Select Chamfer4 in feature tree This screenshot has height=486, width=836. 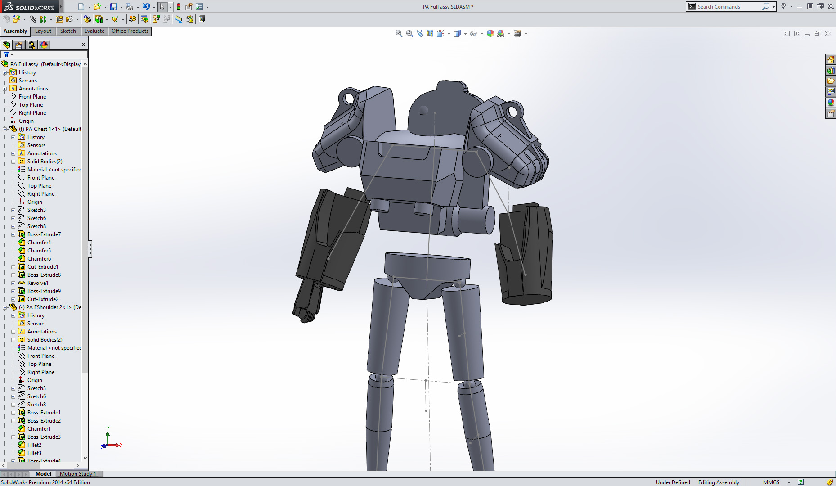(39, 243)
